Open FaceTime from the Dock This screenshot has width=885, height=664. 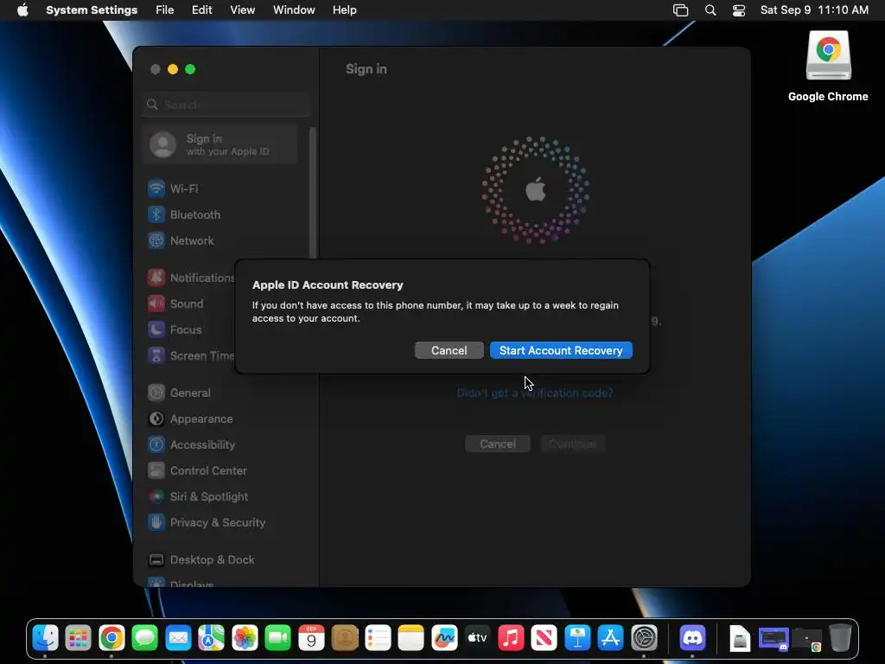tap(277, 638)
